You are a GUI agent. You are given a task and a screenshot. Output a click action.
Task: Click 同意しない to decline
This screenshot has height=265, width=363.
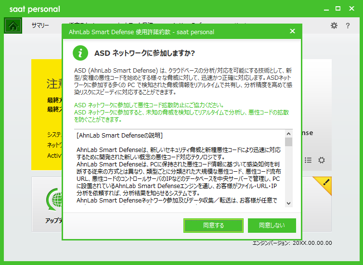(272, 226)
